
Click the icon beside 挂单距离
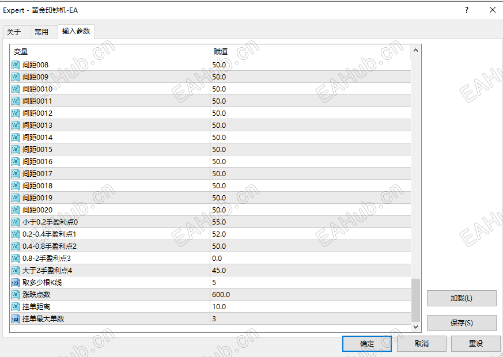click(x=15, y=306)
